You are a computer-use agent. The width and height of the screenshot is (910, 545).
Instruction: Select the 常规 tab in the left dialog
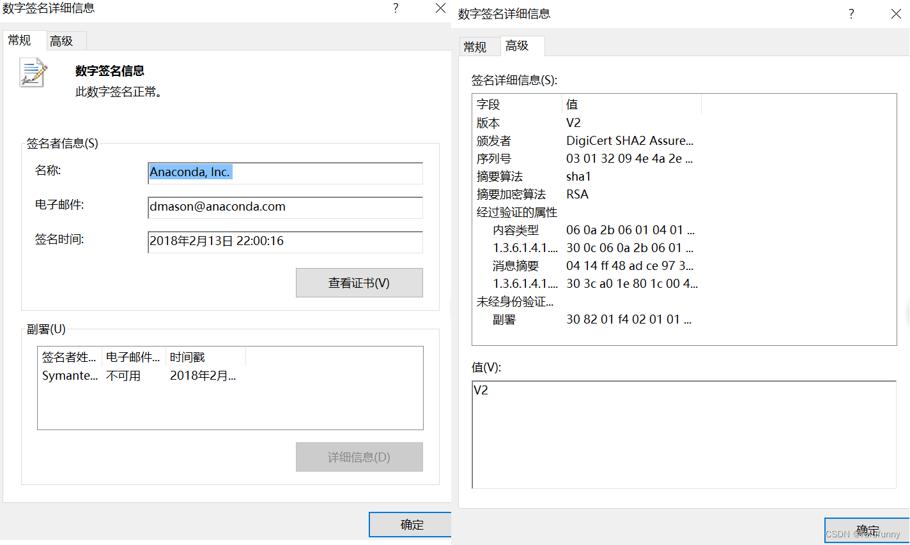click(24, 40)
